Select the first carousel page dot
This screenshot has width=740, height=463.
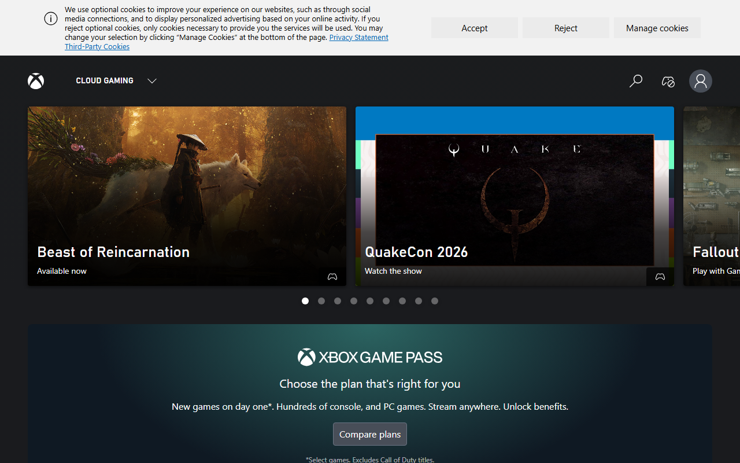tap(305, 301)
